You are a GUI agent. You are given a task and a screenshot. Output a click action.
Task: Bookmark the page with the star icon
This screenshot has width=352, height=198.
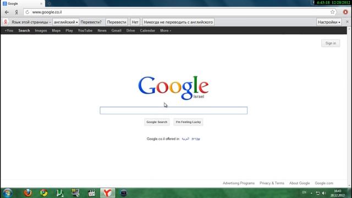[332, 12]
